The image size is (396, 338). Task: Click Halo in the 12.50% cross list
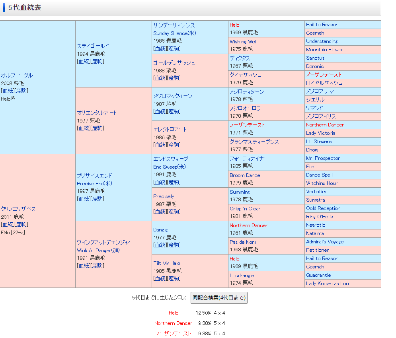tap(174, 313)
